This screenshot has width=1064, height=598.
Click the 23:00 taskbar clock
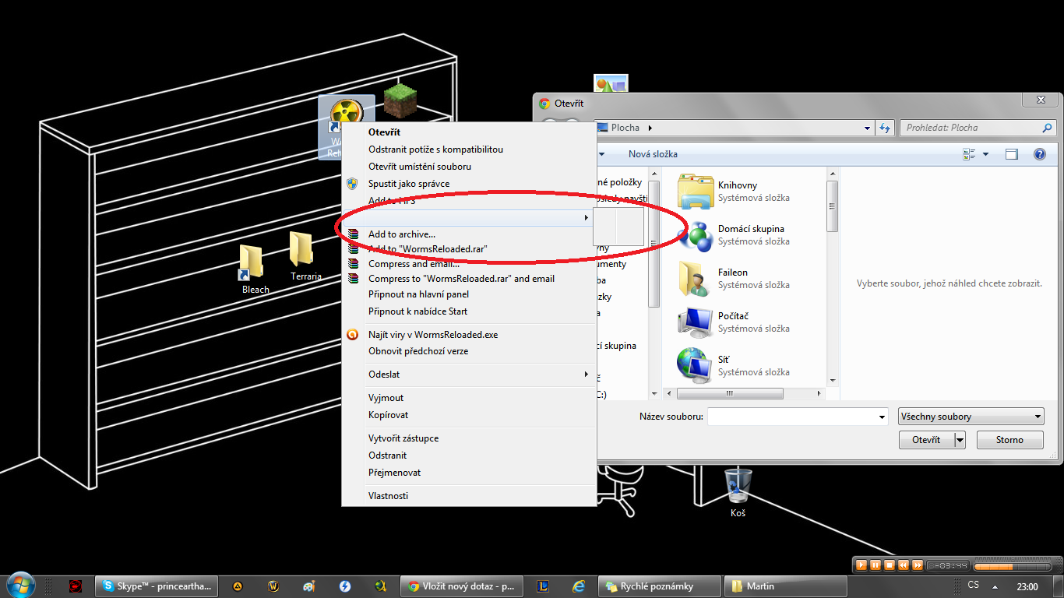click(x=1027, y=586)
